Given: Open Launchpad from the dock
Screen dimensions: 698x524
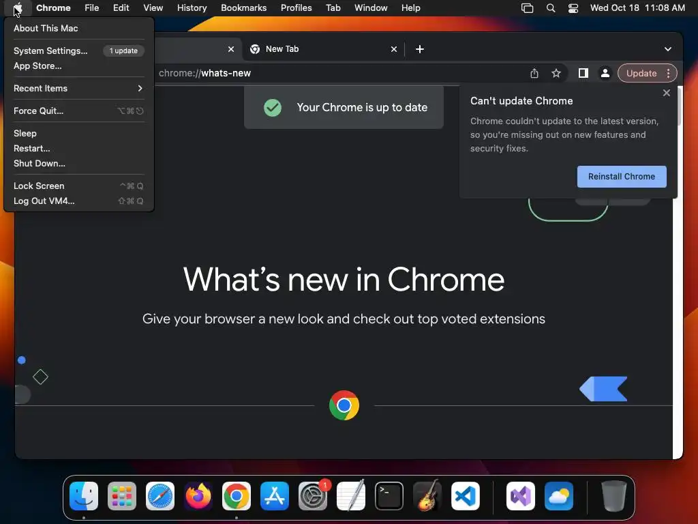Looking at the screenshot, I should 122,496.
